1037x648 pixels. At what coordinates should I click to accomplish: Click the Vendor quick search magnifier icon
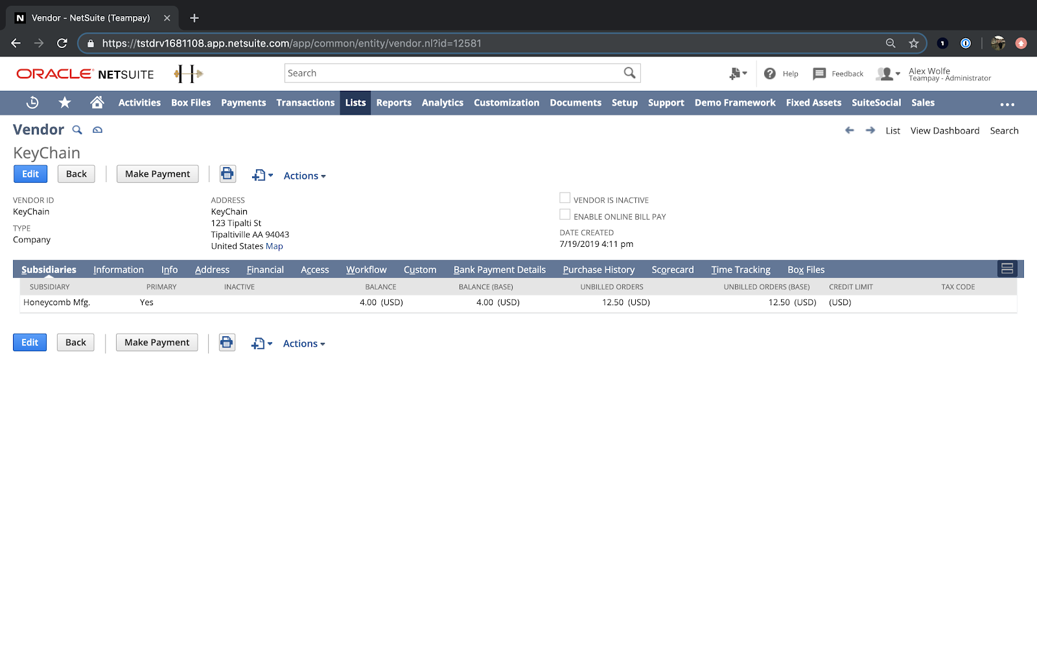(x=77, y=130)
